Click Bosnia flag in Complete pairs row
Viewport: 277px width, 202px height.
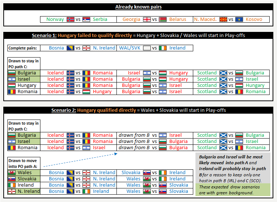pos(70,48)
